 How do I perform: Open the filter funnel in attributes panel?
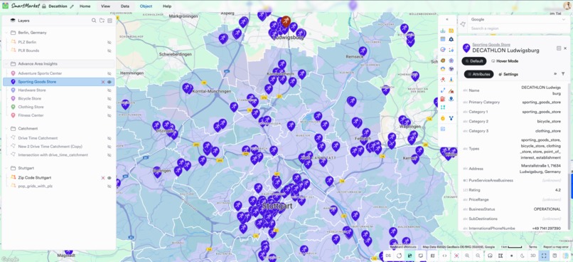563,74
